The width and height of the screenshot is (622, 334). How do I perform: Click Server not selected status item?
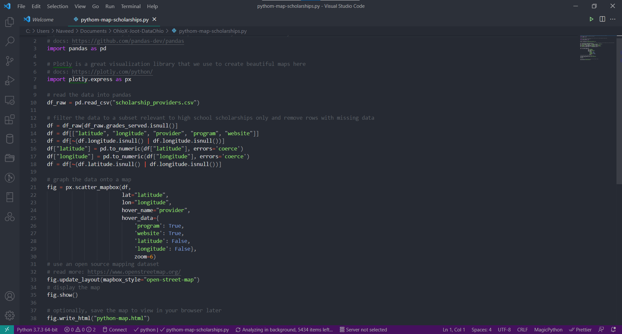click(363, 329)
